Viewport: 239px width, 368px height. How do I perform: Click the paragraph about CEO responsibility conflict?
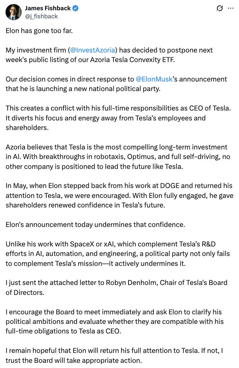point(119,118)
